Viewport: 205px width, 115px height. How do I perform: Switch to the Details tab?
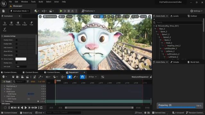[x=175, y=62]
